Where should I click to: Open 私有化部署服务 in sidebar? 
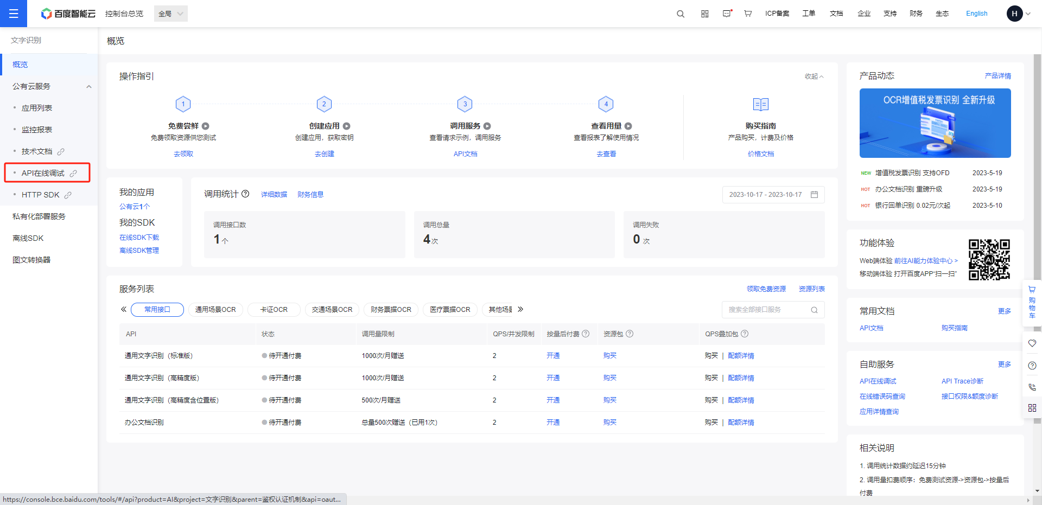39,216
